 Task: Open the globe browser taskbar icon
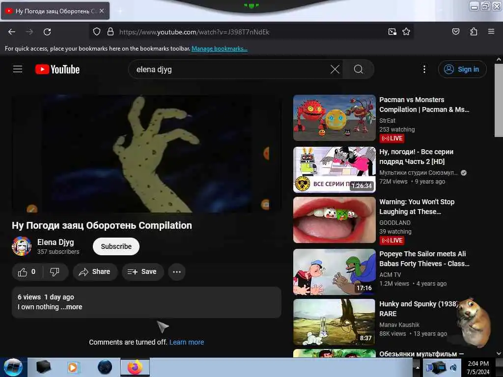coord(105,367)
